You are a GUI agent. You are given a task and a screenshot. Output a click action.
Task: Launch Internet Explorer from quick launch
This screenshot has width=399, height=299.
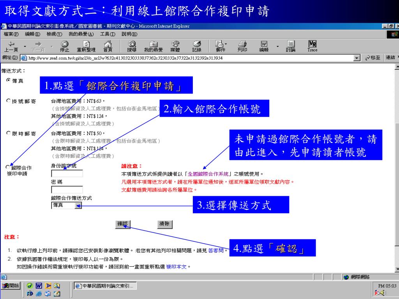point(39,294)
